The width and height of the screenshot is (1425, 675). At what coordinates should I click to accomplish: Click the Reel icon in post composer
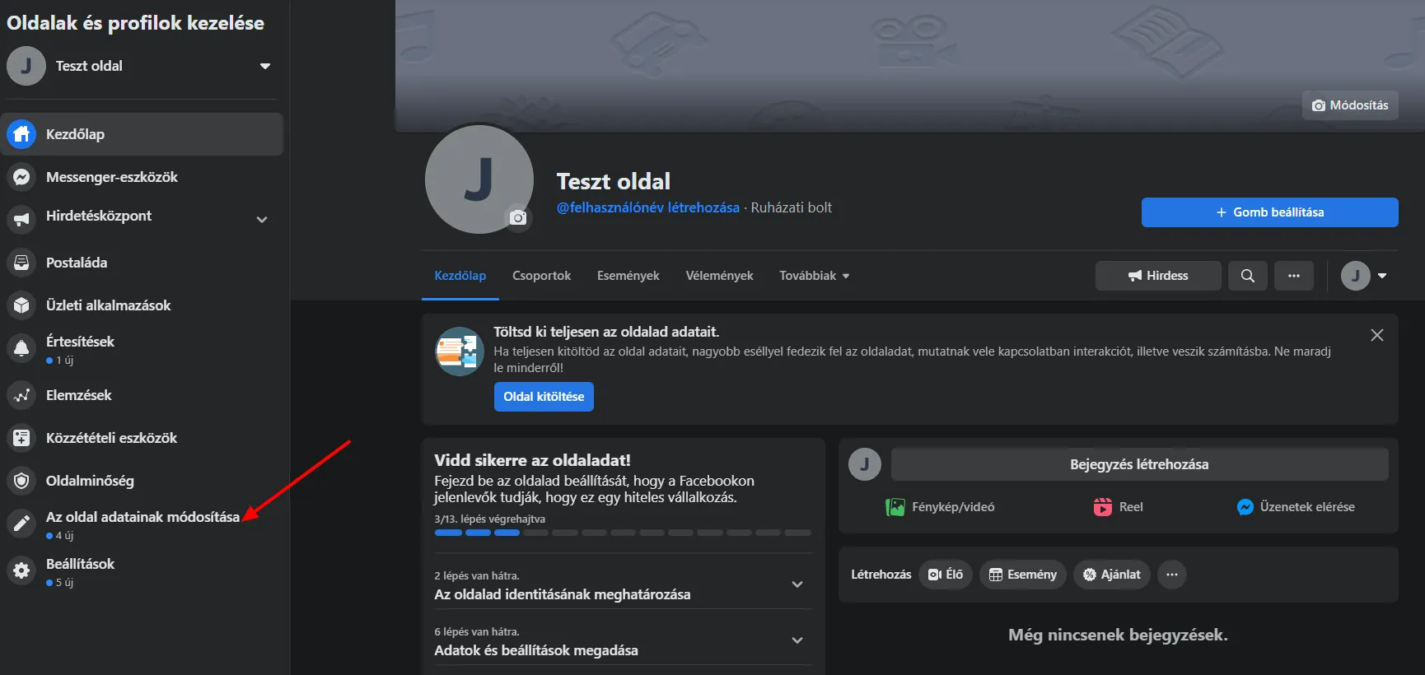(x=1103, y=507)
